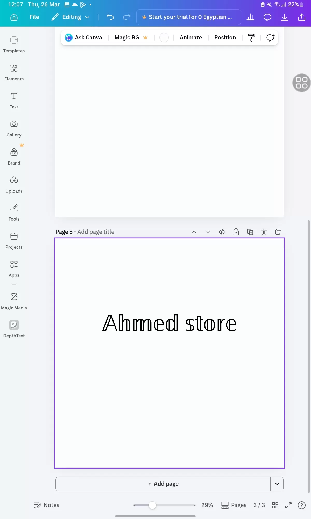Screen dimensions: 311x519
Task: Click the white background color swatch
Action: (164, 38)
